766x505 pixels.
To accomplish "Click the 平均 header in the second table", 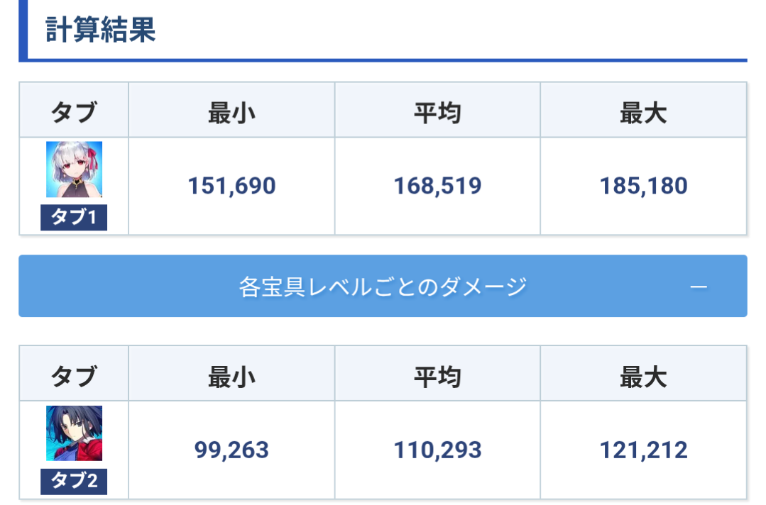I will (x=438, y=377).
